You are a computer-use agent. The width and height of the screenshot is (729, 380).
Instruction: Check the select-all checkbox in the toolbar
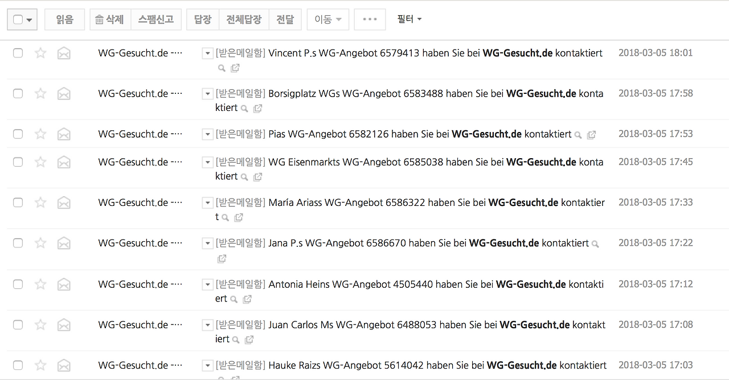(18, 19)
